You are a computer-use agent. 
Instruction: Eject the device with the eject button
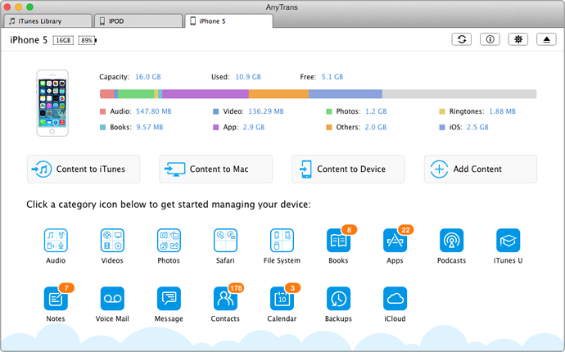click(x=547, y=39)
